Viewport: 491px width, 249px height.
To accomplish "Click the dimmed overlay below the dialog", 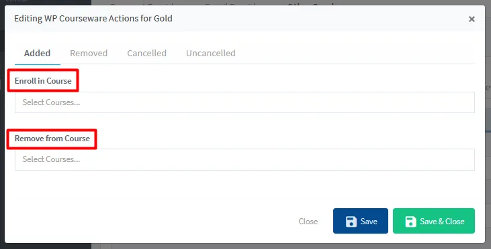I will 282,246.
